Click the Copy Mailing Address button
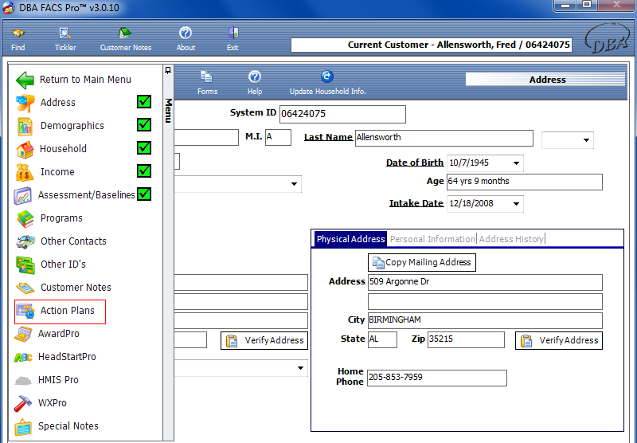637x443 pixels. [422, 262]
